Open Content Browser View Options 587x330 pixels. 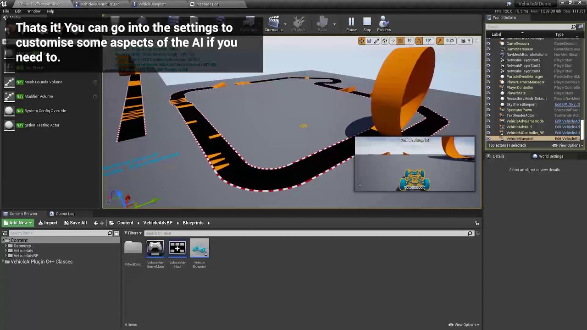(464, 324)
